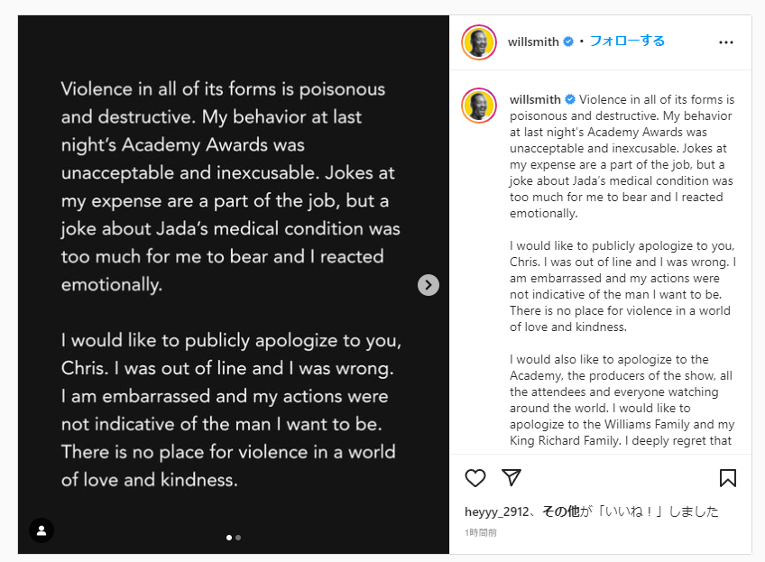Share the post via paper plane icon

tap(512, 478)
